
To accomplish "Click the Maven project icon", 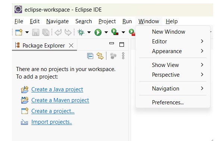I will click(x=25, y=100).
